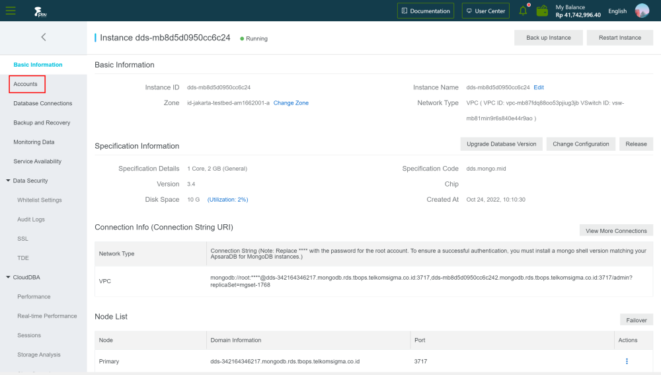Click Upgrade Database Version button
Viewport: 661px width, 375px height.
pos(501,144)
